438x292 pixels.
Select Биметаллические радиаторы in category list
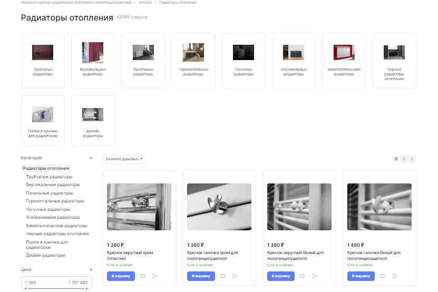(x=57, y=226)
